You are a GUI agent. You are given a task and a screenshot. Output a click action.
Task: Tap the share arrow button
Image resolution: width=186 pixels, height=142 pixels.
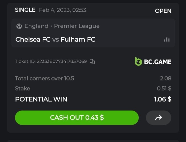click(158, 118)
